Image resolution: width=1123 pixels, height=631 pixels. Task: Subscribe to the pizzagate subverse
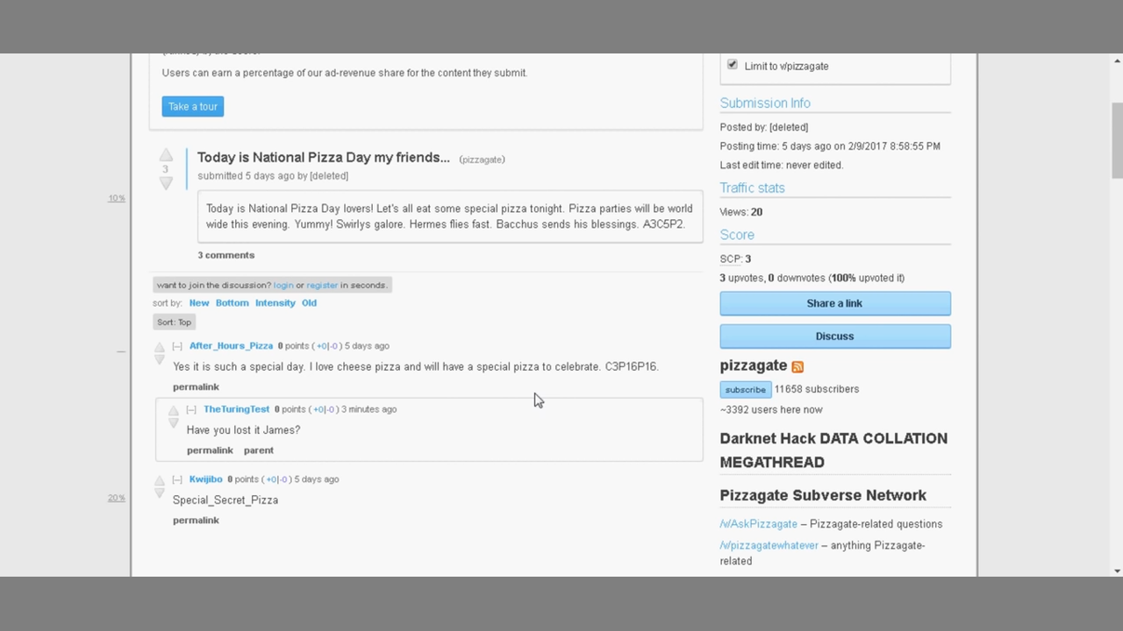tap(745, 389)
